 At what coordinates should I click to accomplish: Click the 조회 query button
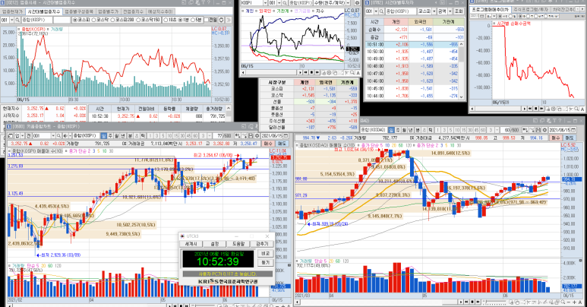click(x=459, y=11)
